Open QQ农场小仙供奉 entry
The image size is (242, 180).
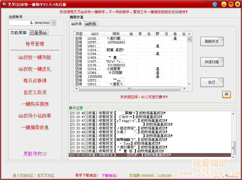click(35, 116)
